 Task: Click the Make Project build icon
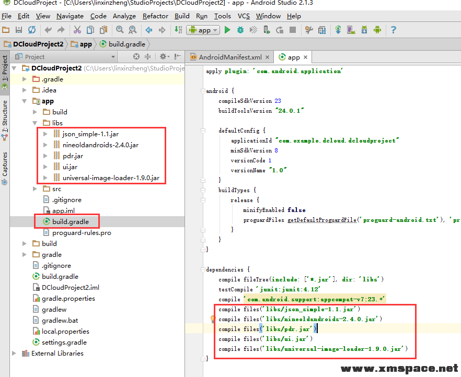(178, 30)
